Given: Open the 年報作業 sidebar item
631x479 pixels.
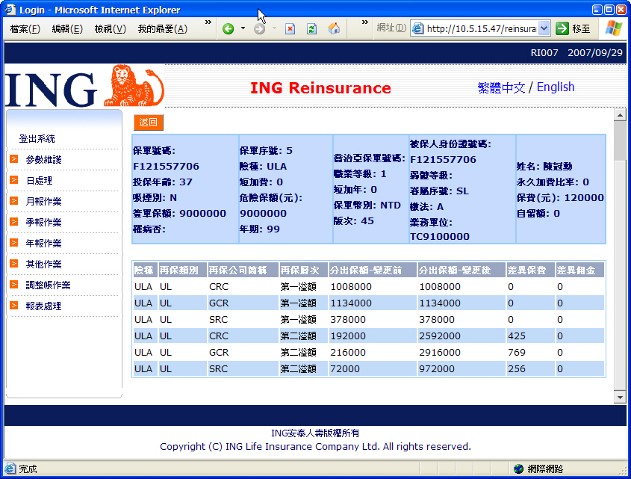Looking at the screenshot, I should (x=44, y=244).
